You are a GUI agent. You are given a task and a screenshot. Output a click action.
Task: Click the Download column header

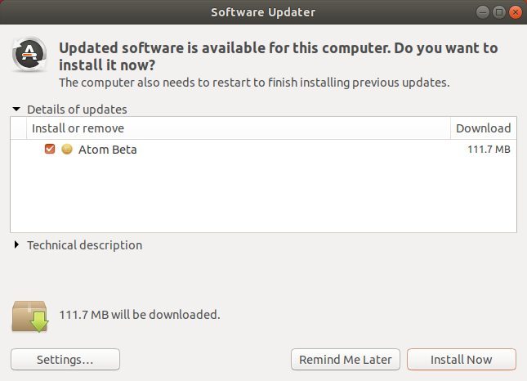[484, 128]
